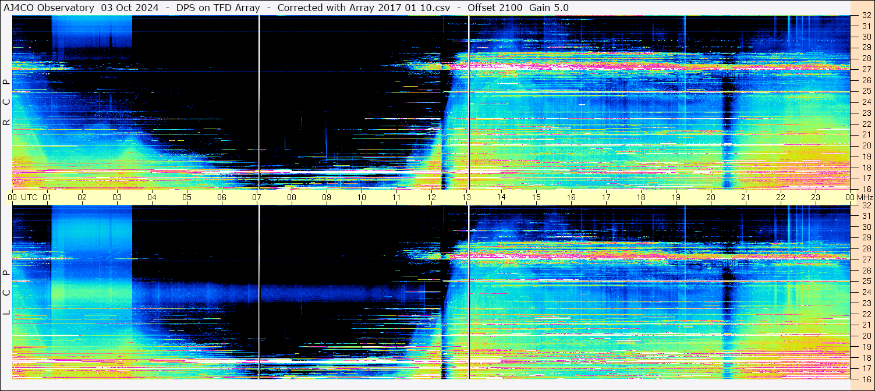Select the 17 hour mark on UTC axis
875x391 pixels.
pos(606,197)
